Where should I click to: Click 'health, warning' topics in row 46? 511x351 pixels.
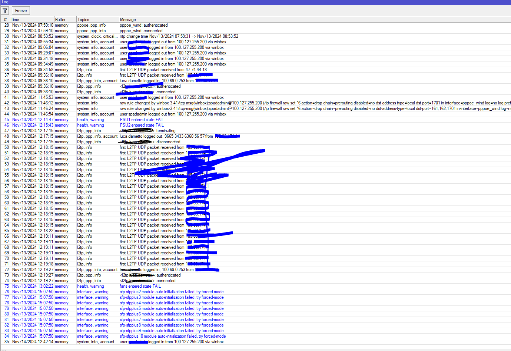click(x=90, y=125)
